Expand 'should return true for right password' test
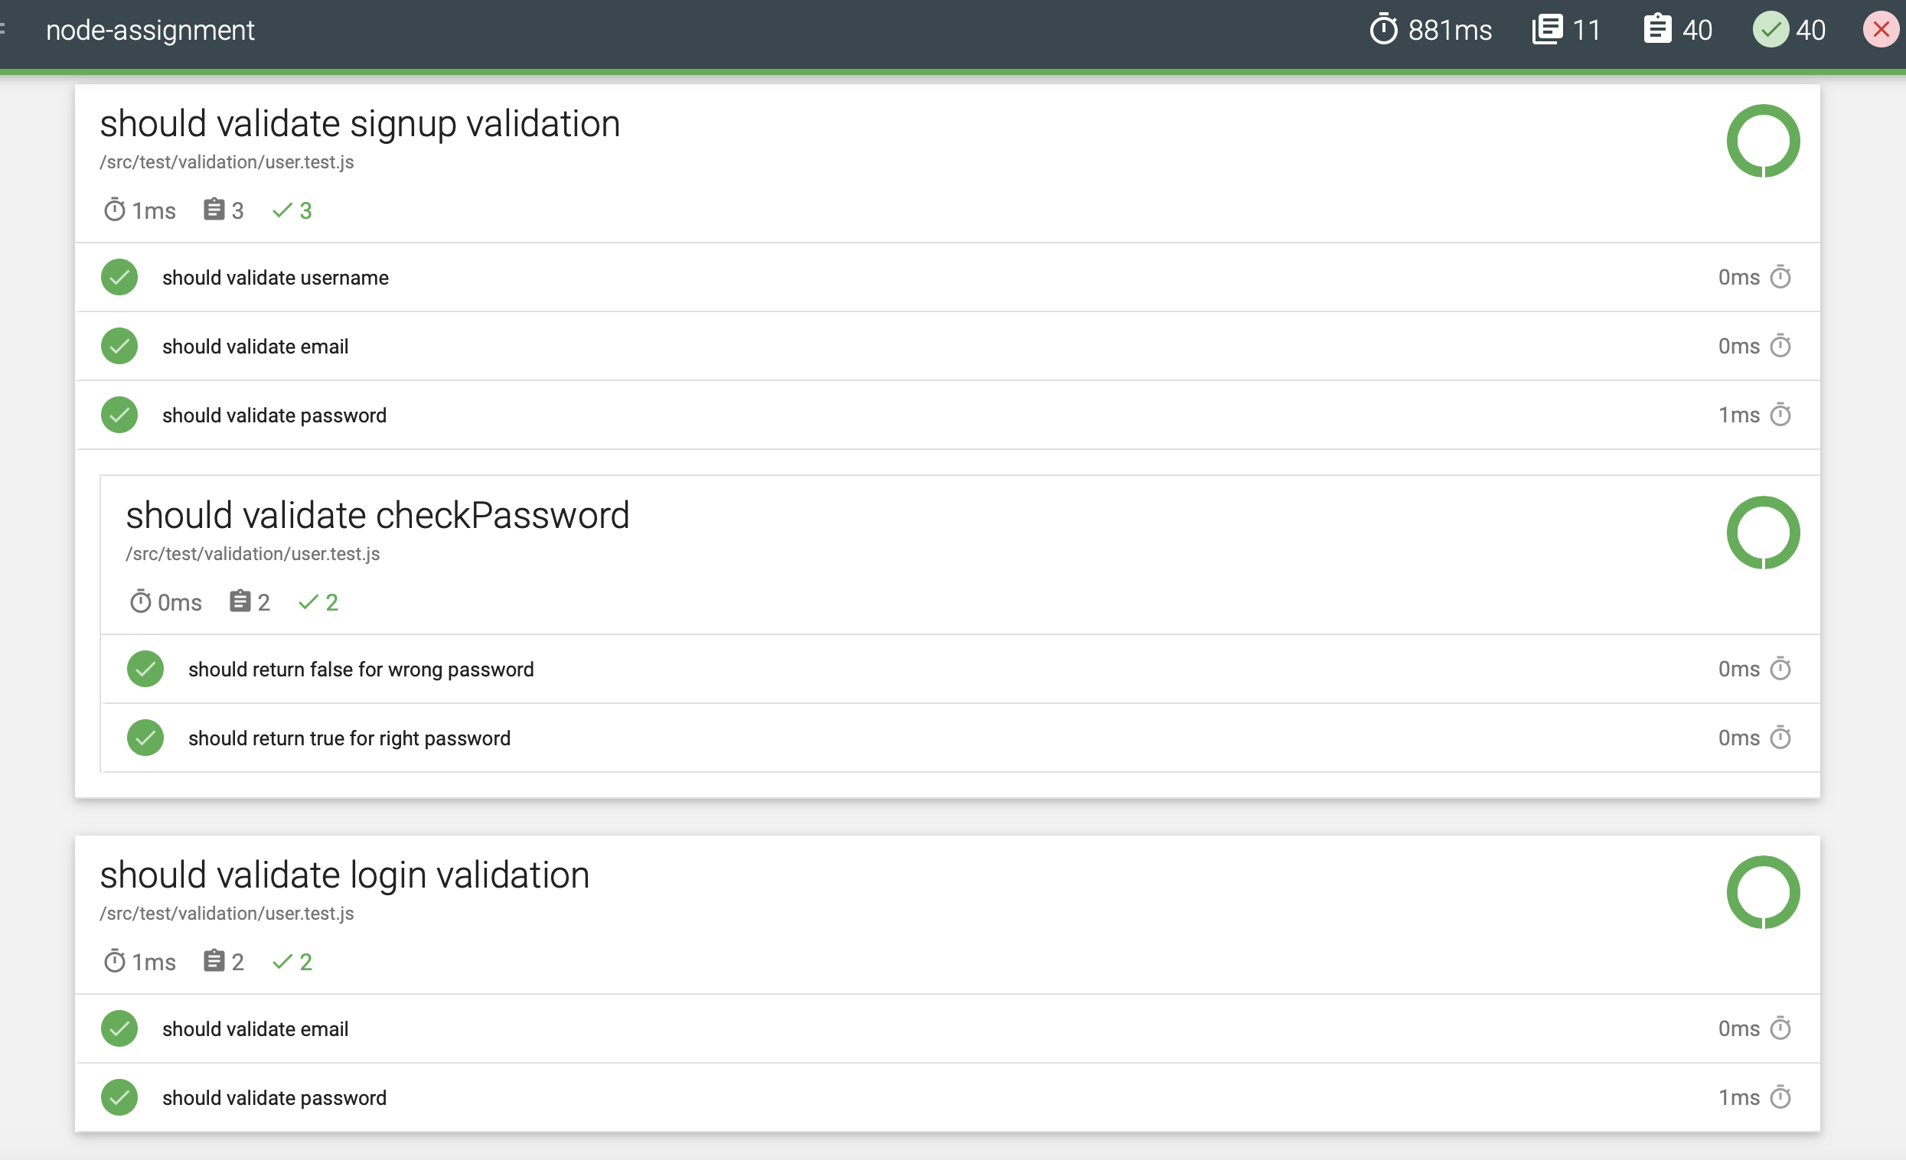Viewport: 1906px width, 1160px height. pos(349,738)
